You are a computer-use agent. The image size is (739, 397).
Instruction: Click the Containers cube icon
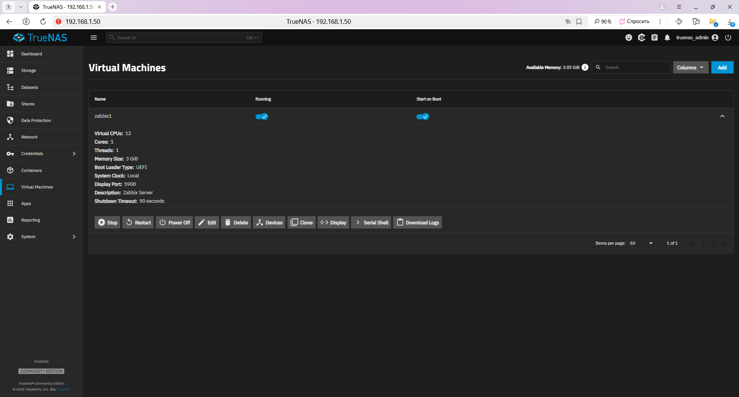click(x=10, y=170)
